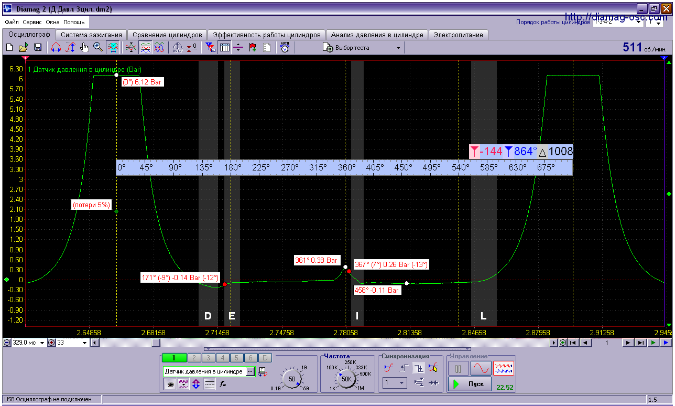Image resolution: width=675 pixels, height=406 pixels.
Task: Open the firing order dropdown 1-3-4-2
Action: tap(617, 23)
